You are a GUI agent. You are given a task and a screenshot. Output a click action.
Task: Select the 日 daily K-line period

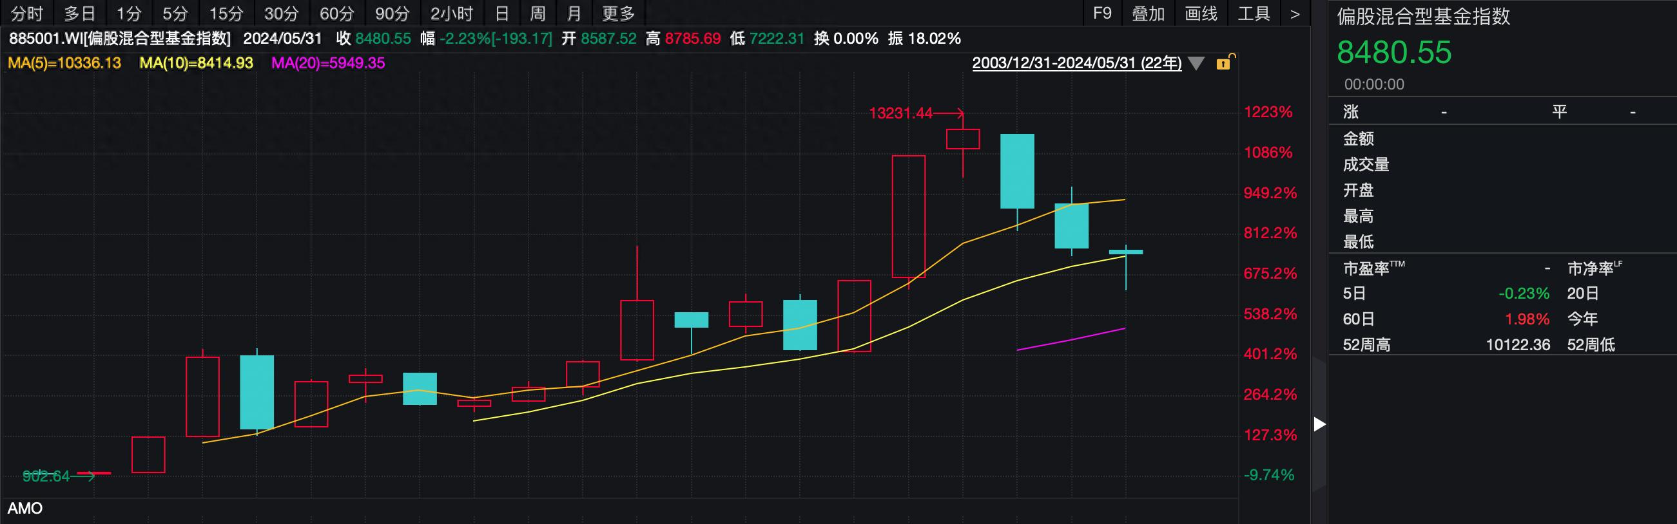501,14
